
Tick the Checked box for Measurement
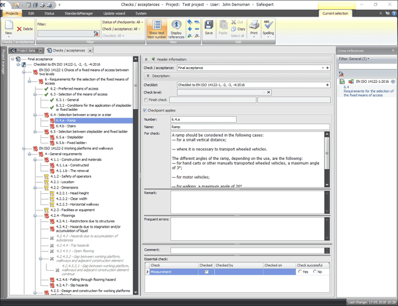pyautogui.click(x=206, y=271)
